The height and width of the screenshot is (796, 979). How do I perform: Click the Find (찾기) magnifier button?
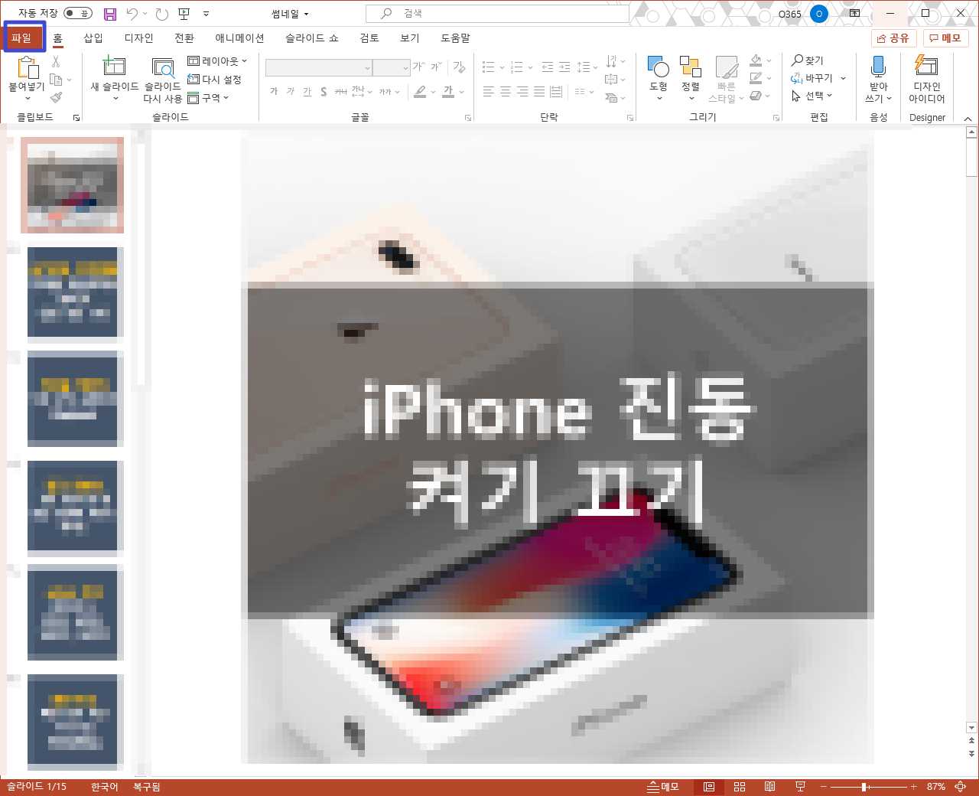point(808,60)
